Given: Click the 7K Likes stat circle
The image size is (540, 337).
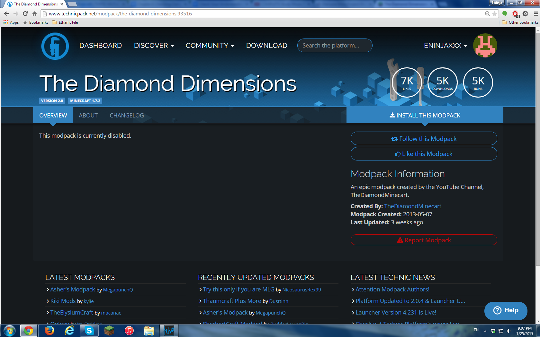Looking at the screenshot, I should tap(407, 82).
